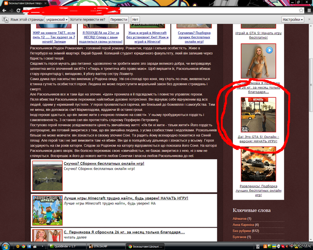Open the Булгаков keyword tag
The height and width of the screenshot is (250, 313).
(x=239, y=237)
